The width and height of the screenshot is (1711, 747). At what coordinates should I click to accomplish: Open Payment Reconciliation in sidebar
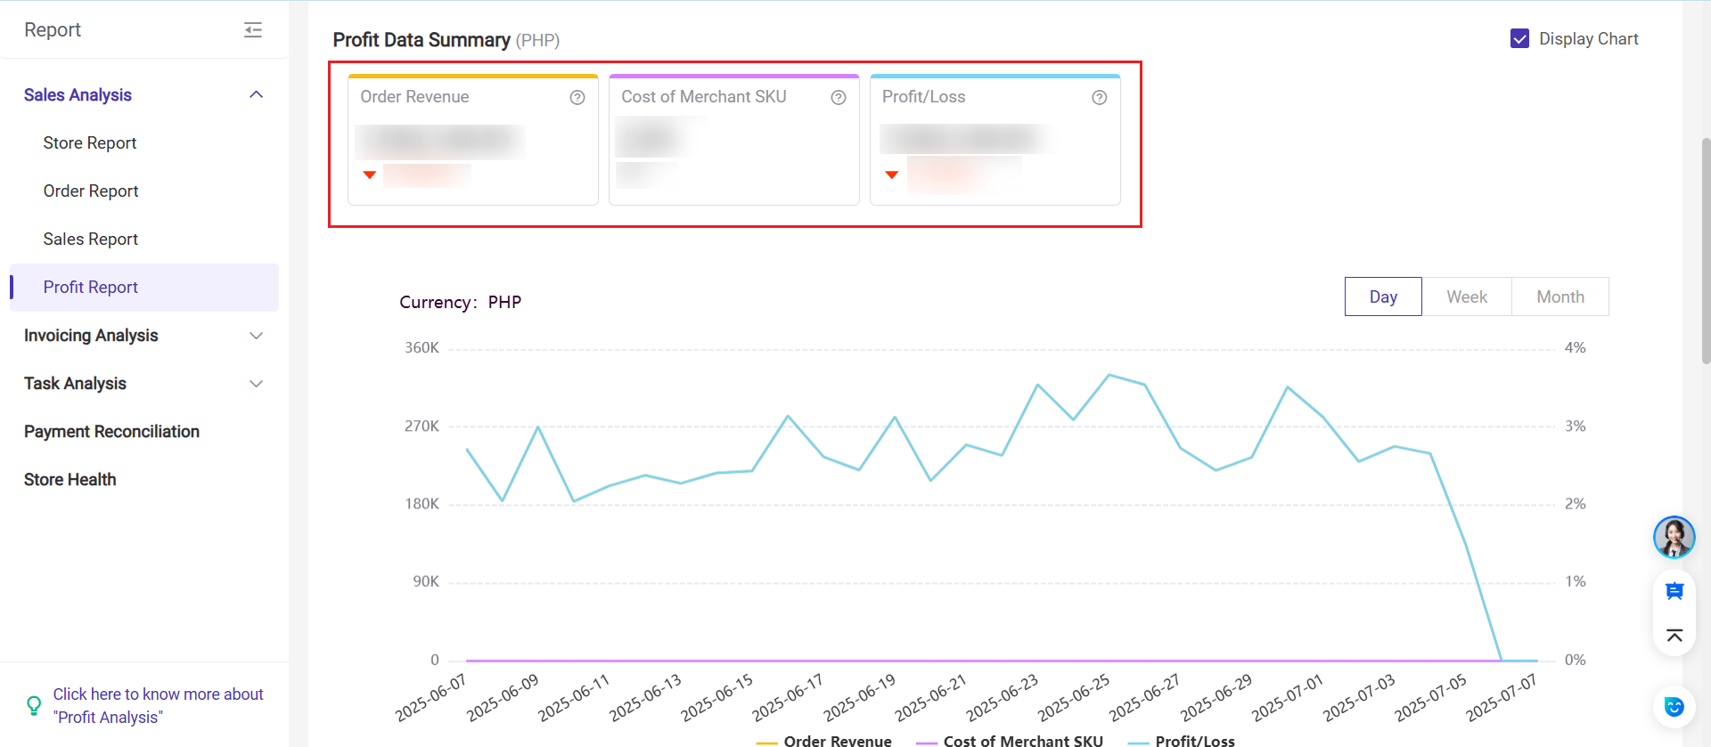[x=111, y=432]
